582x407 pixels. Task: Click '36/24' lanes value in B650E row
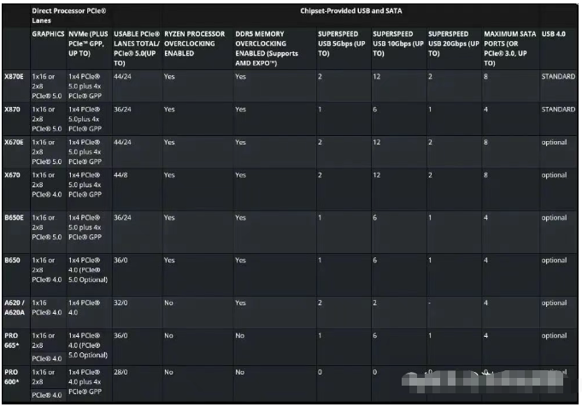[x=122, y=218]
